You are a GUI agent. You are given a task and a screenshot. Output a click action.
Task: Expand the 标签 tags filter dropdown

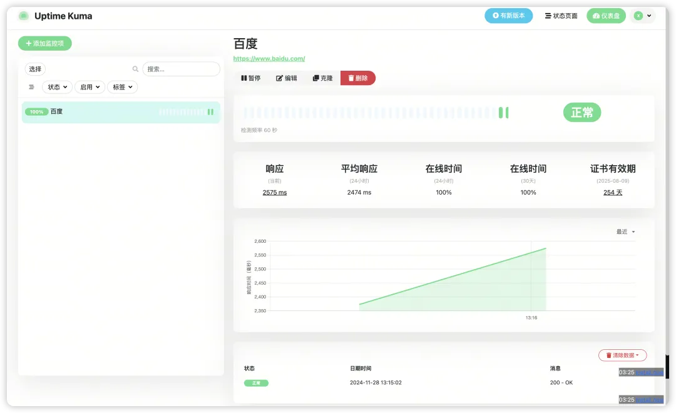[123, 87]
